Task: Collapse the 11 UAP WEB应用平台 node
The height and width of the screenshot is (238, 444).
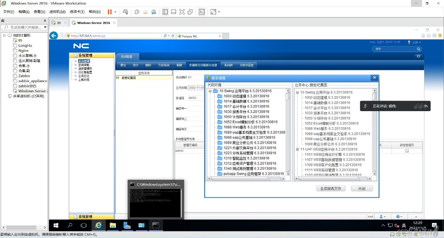Action: 297,149
